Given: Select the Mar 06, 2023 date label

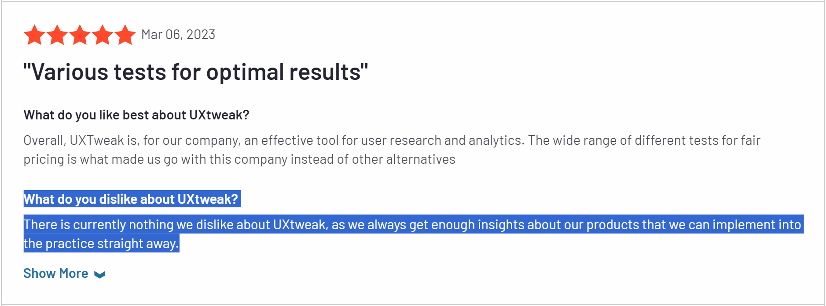Looking at the screenshot, I should click(x=178, y=35).
